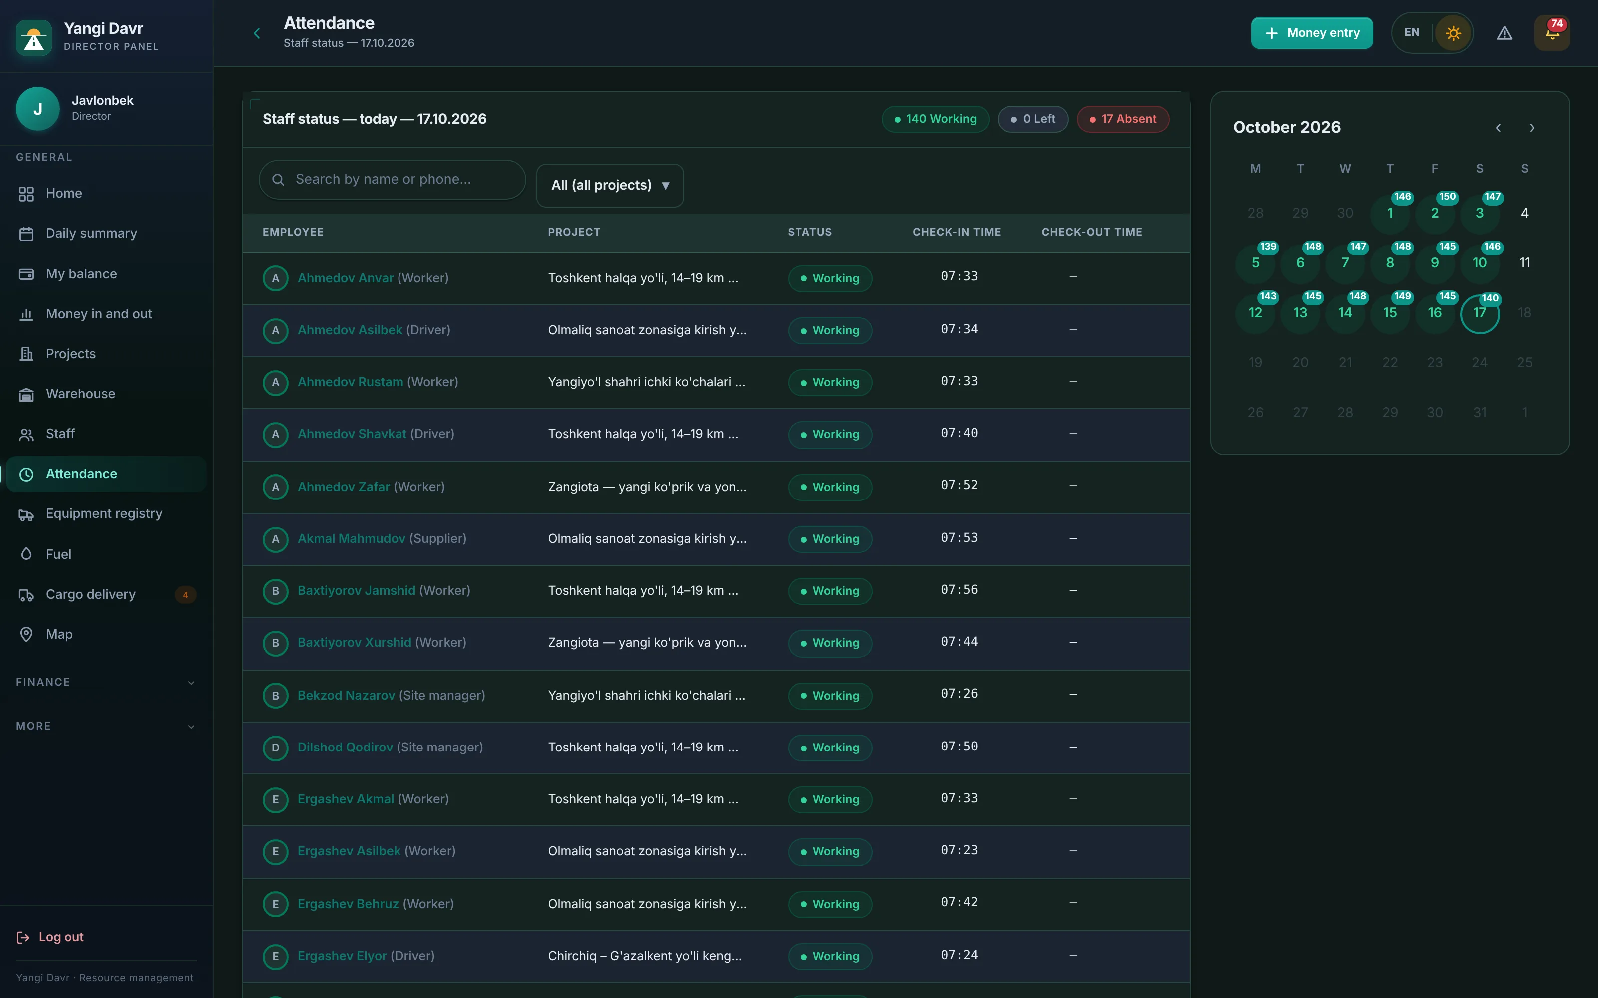Viewport: 1598px width, 998px height.
Task: Expand the FINANCE section
Action: tap(106, 682)
